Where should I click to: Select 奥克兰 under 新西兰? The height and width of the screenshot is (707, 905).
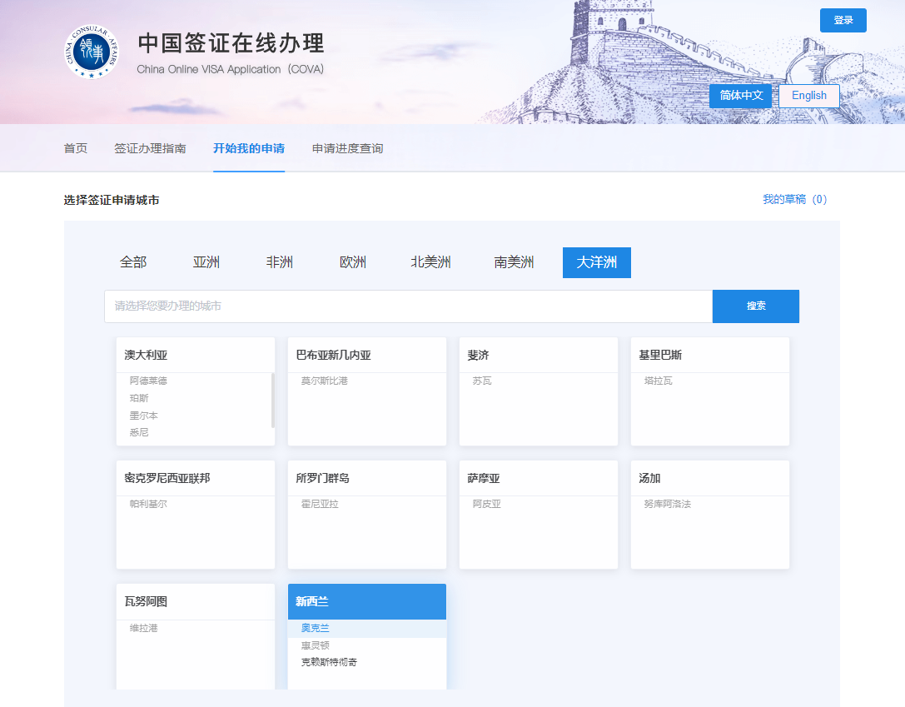(x=314, y=628)
